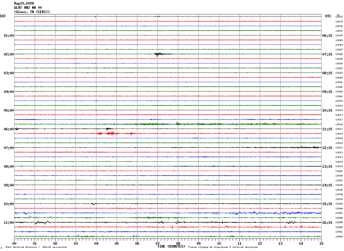Click the UTC timezone label

click(x=328, y=16)
